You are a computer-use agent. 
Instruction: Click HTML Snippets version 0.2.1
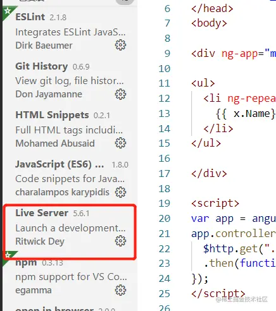pyautogui.click(x=102, y=116)
